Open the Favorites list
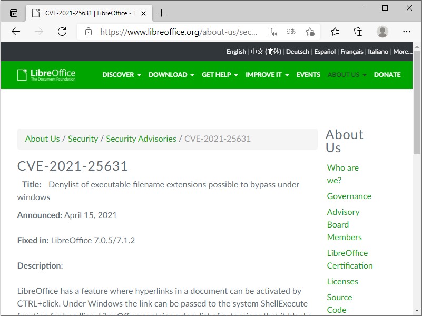422x316 pixels. pos(335,32)
